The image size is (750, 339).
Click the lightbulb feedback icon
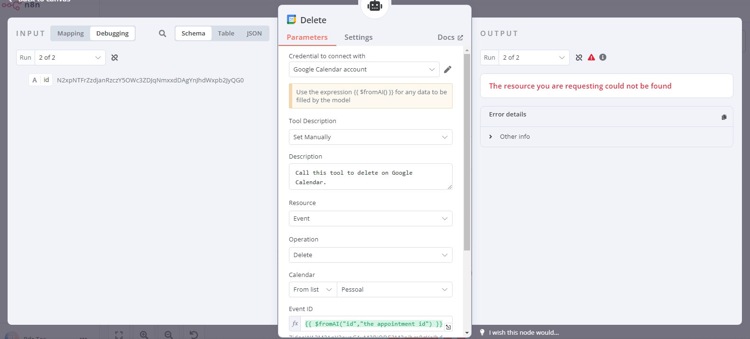pos(482,332)
